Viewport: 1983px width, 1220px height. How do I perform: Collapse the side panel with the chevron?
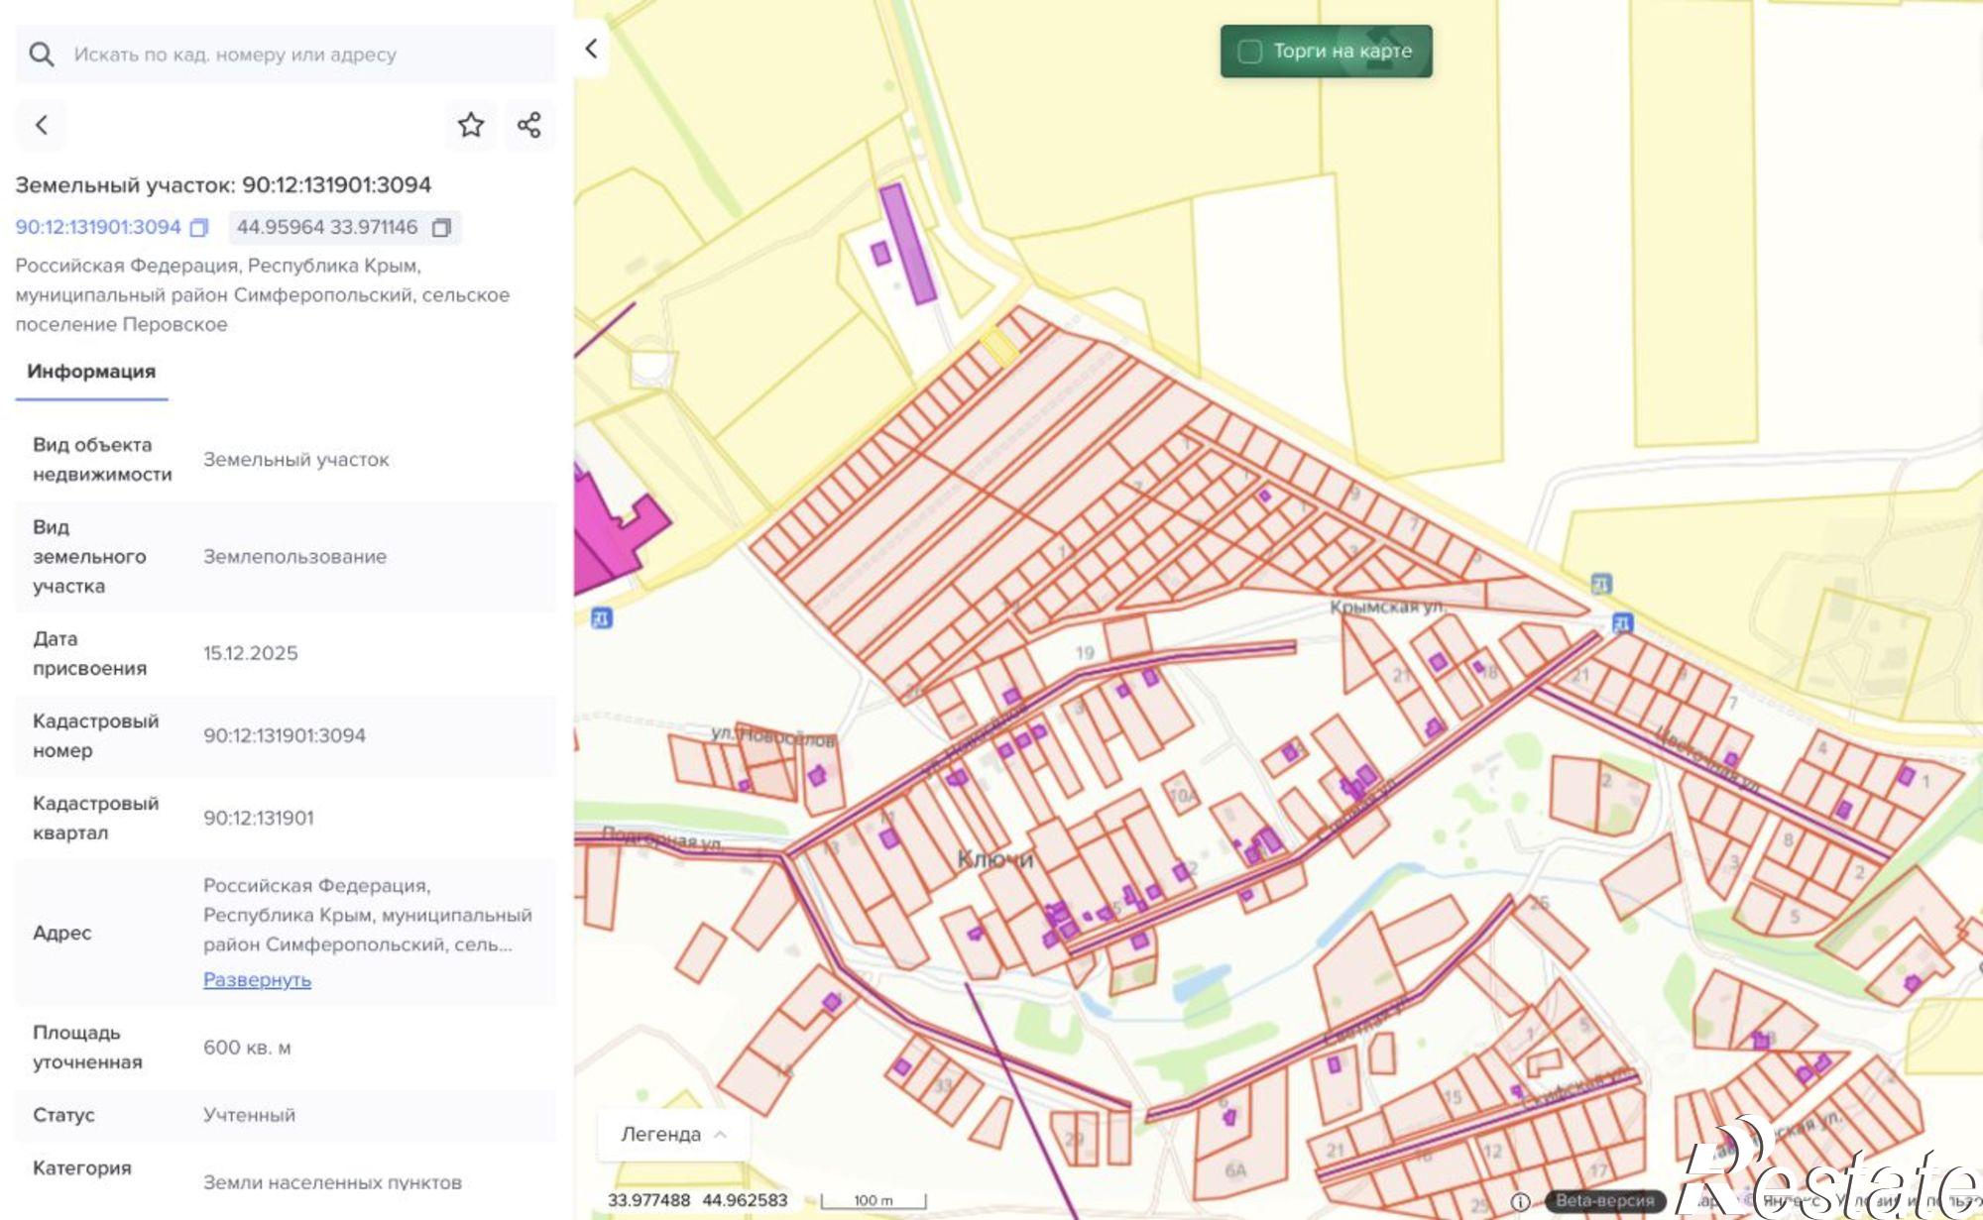(x=591, y=49)
